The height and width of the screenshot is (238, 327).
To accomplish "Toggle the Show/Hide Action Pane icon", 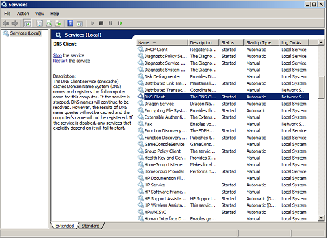I will click(x=80, y=23).
